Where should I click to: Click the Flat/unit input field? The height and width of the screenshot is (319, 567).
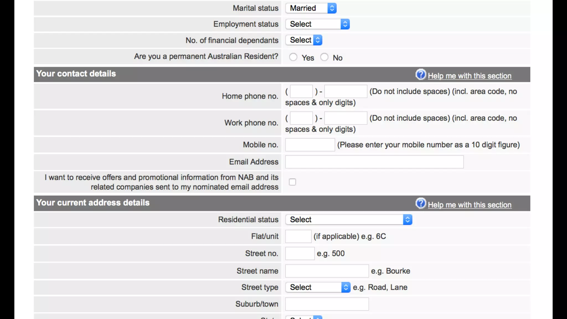[298, 236]
